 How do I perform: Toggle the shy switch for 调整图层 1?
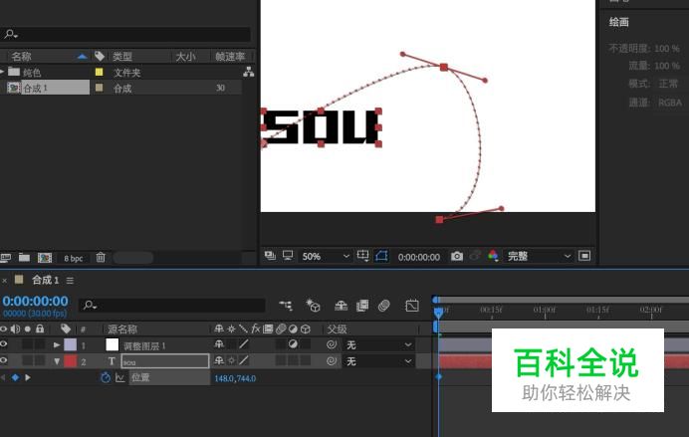pos(219,344)
